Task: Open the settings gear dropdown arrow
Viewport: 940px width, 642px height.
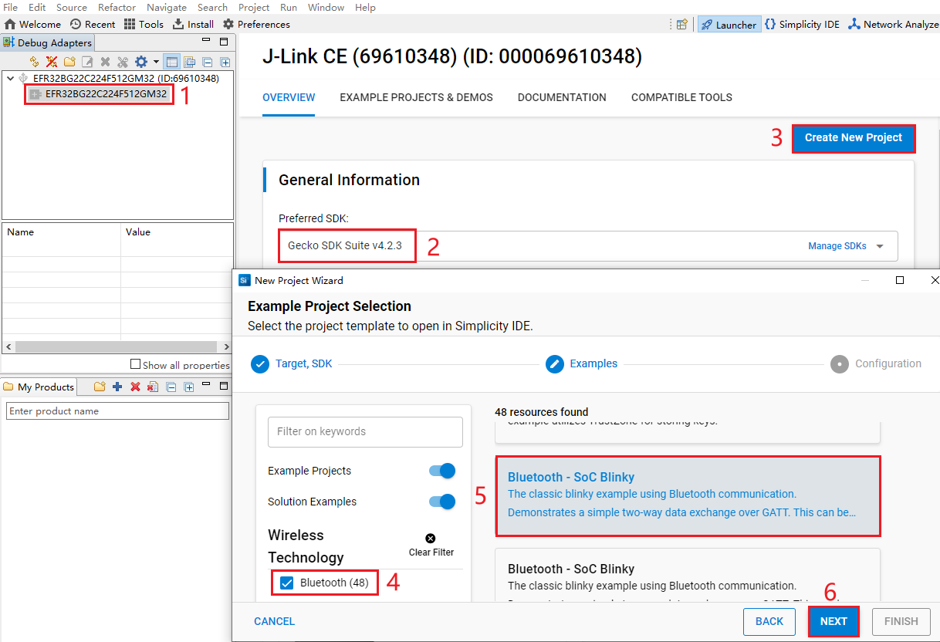Action: click(156, 62)
